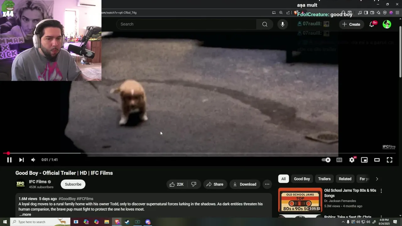This screenshot has width=402, height=226.
Task: Click the browser address bar URL
Action: [x=119, y=13]
